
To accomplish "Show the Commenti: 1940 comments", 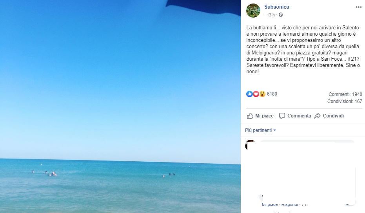I will 345,94.
